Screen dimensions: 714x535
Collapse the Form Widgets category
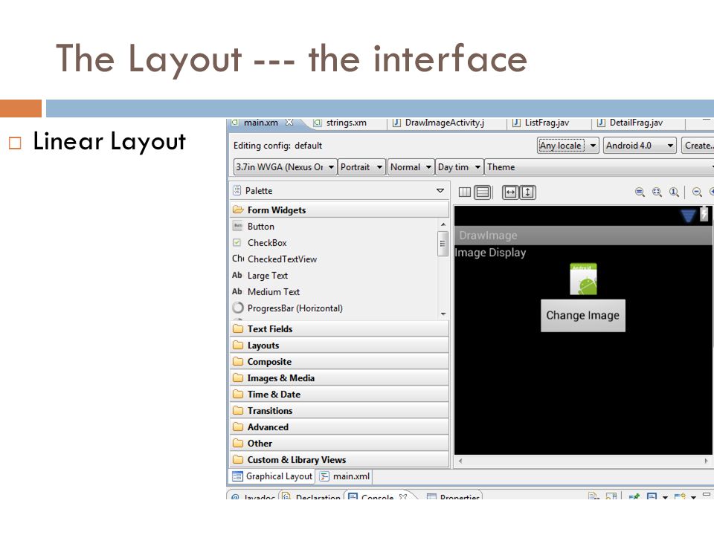(x=340, y=210)
